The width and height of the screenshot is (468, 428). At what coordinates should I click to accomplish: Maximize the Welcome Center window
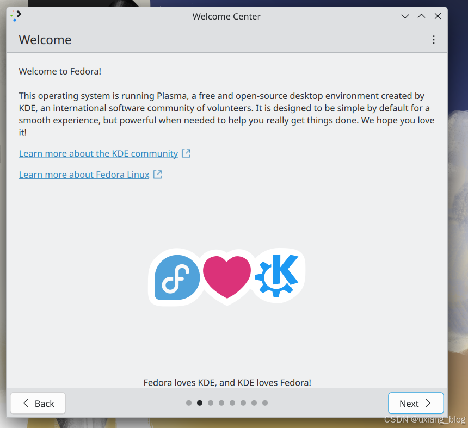pyautogui.click(x=421, y=16)
